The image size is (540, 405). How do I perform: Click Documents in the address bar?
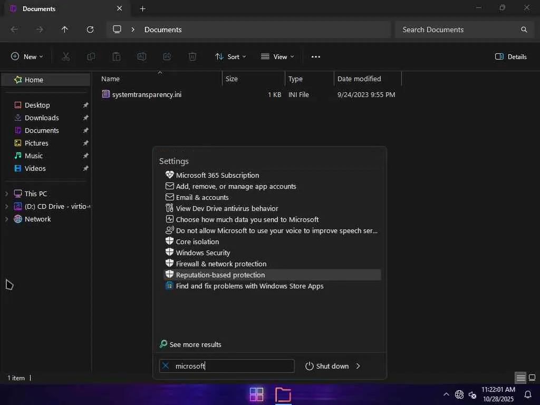click(x=163, y=30)
